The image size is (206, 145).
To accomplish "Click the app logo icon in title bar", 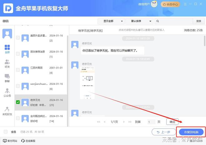I will [x=8, y=8].
